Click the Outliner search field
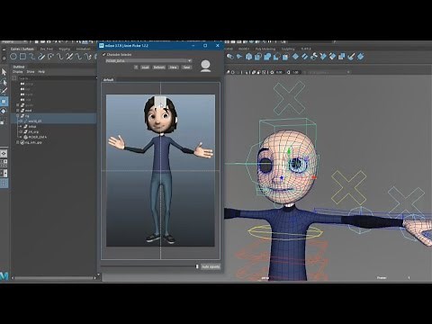Image resolution: width=432 pixels, height=324 pixels. pos(57,78)
